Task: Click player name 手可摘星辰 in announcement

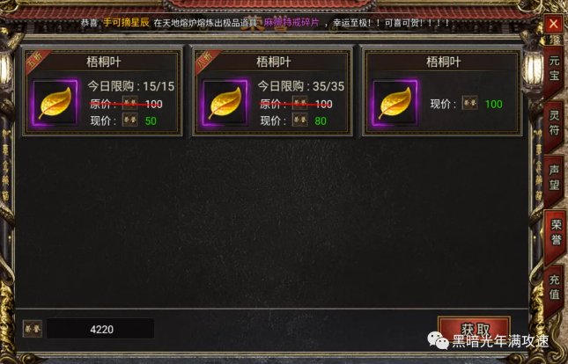Action: pyautogui.click(x=126, y=23)
